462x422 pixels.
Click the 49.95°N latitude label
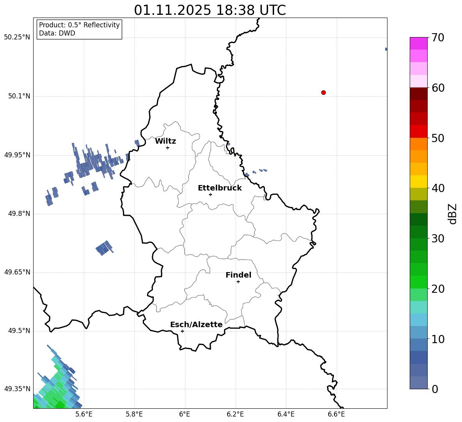17,155
